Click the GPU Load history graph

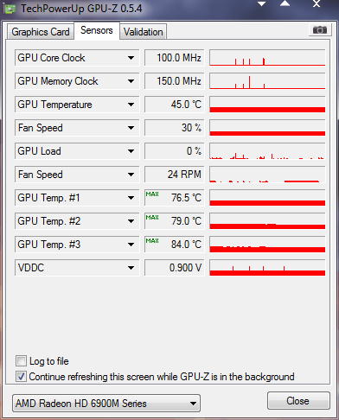[267, 151]
